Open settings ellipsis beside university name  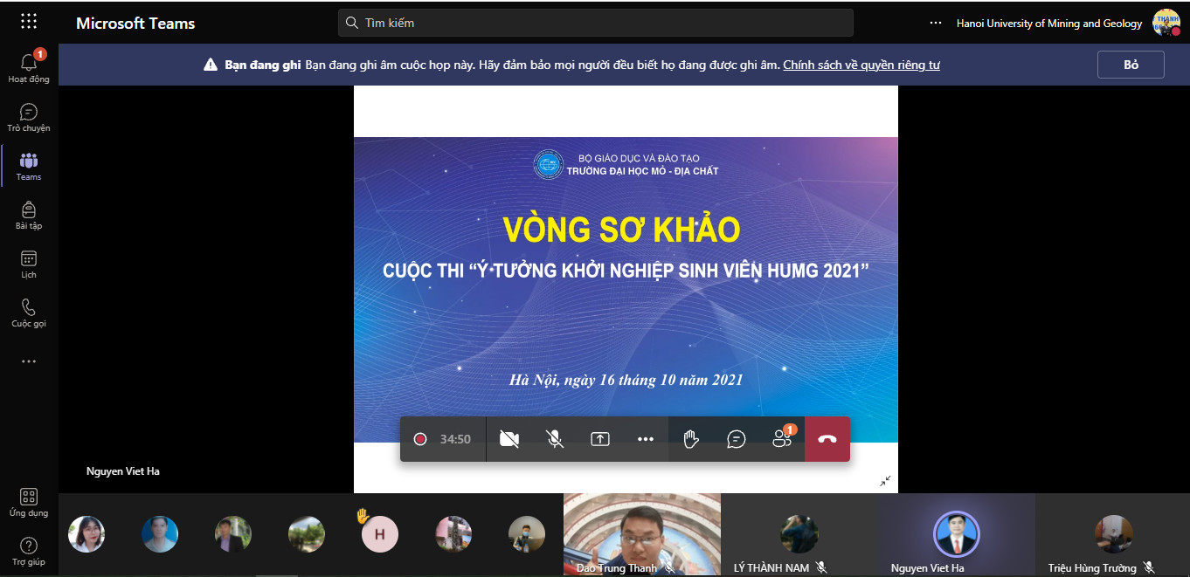tap(936, 23)
